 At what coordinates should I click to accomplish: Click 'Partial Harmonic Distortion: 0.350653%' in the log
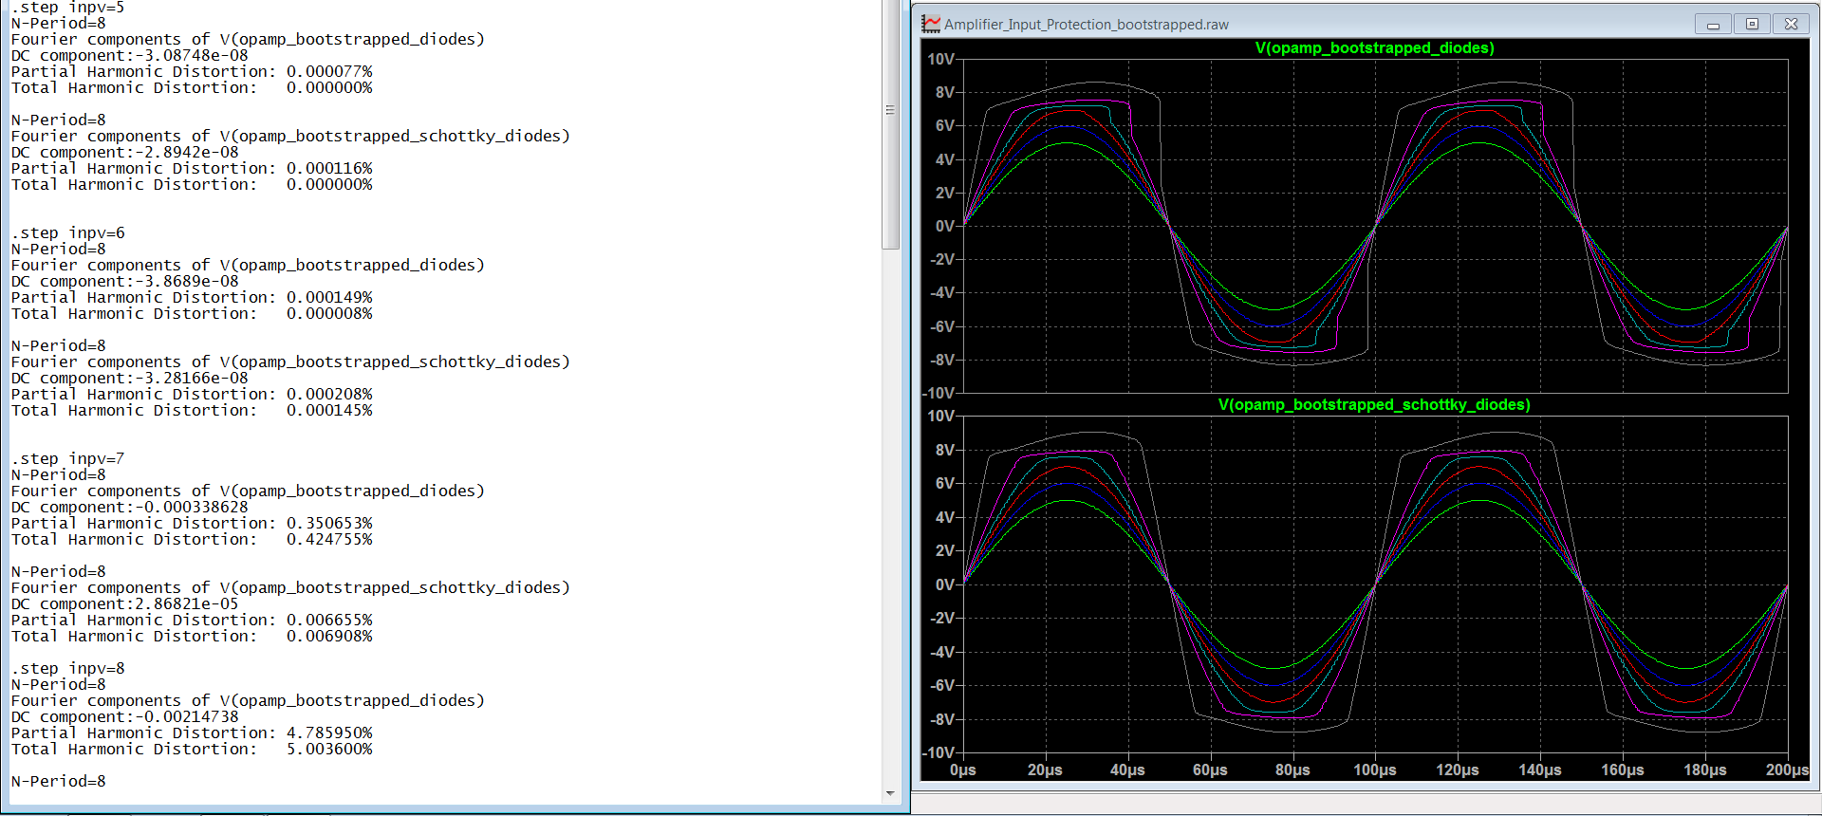click(192, 523)
